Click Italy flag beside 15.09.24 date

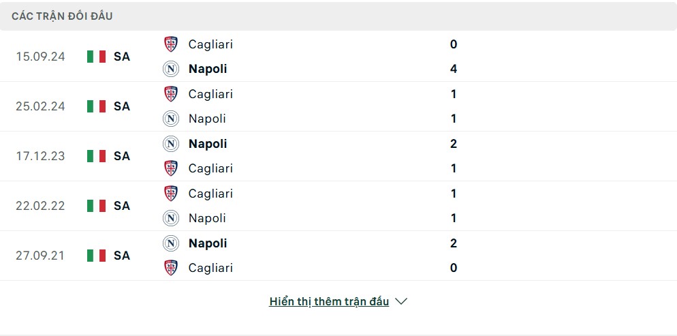click(x=96, y=57)
